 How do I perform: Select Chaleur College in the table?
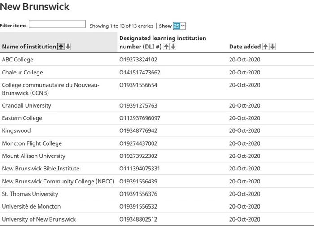(22, 73)
